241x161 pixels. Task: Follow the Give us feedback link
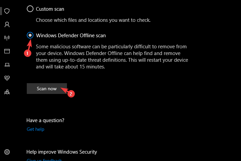point(44,160)
